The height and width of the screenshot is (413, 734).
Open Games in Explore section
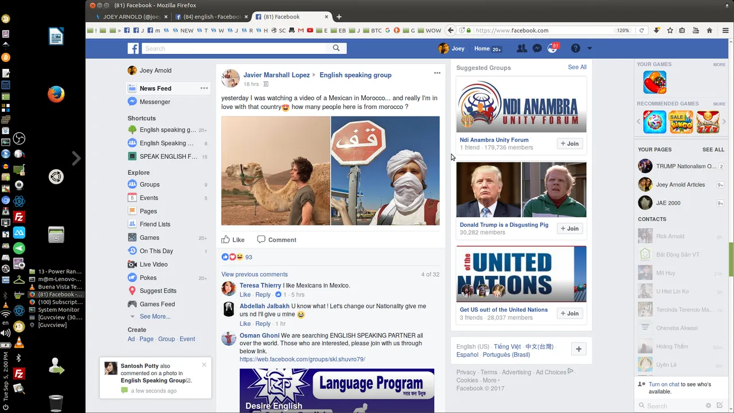point(149,237)
